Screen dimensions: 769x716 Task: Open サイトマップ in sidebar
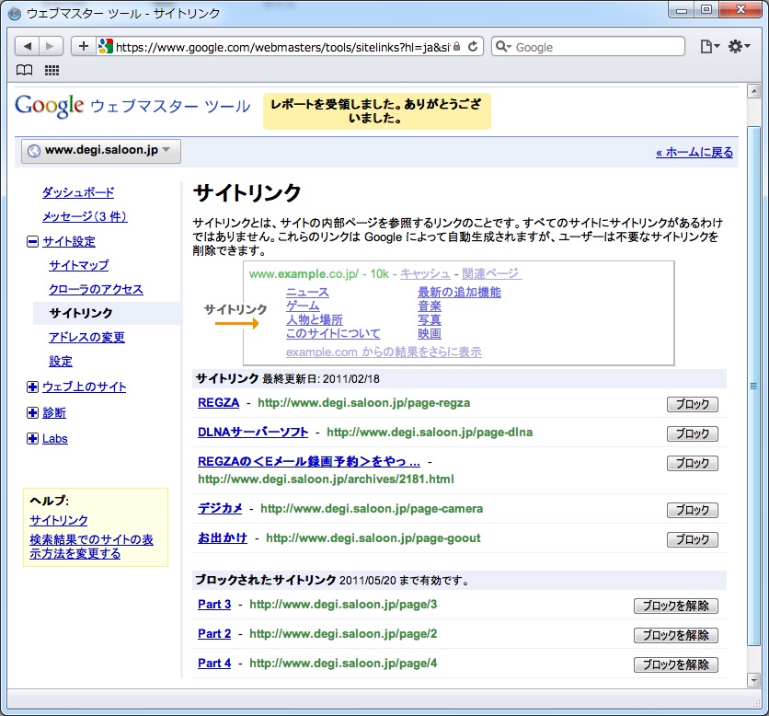coord(79,265)
